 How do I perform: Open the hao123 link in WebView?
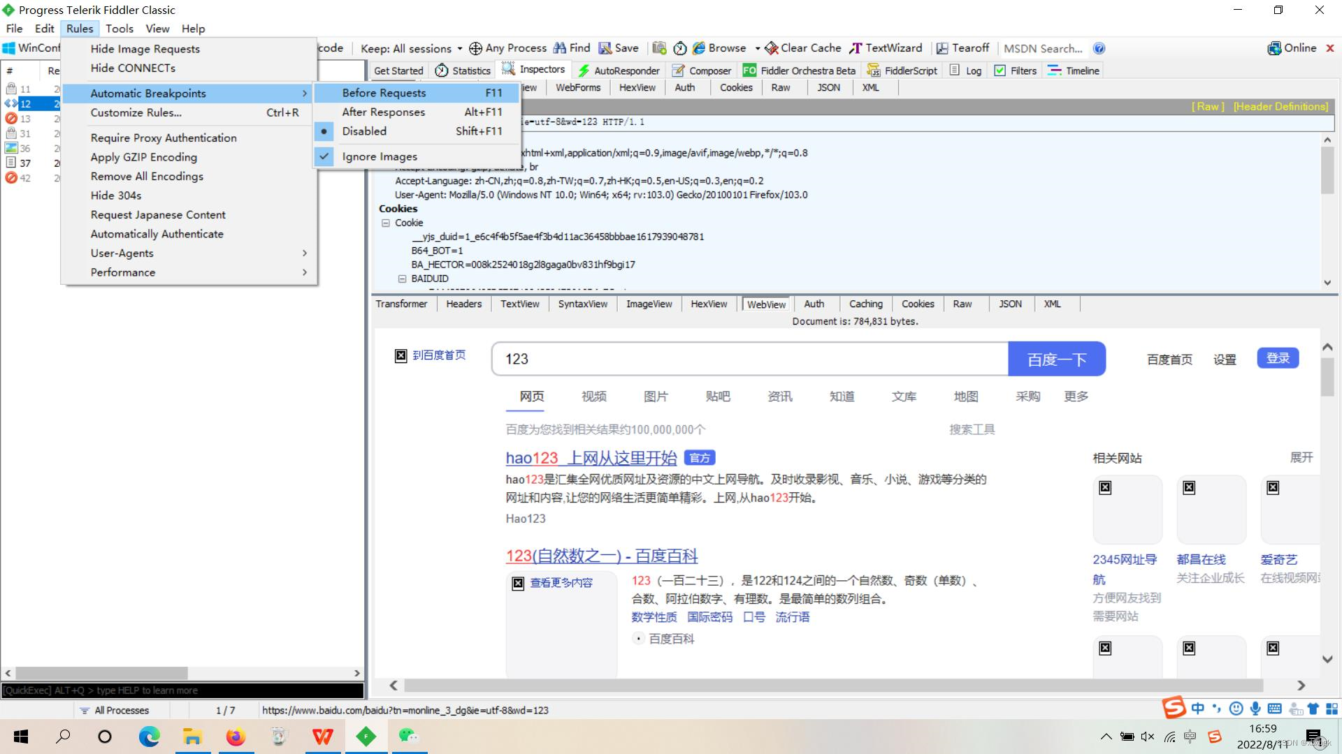coord(533,458)
